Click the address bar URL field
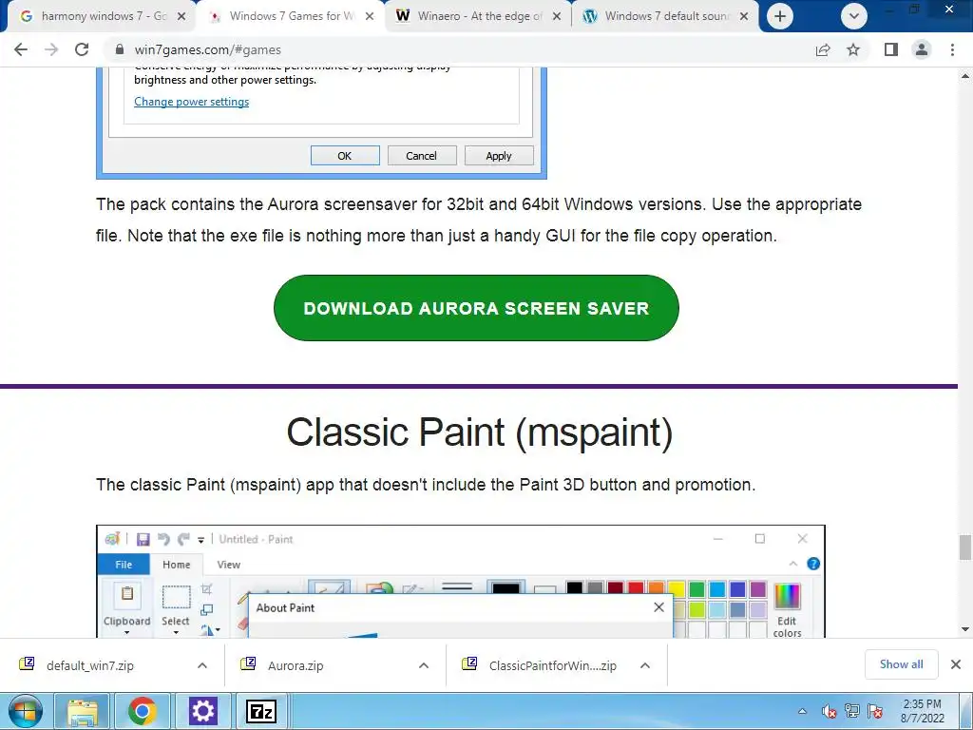 pos(459,49)
